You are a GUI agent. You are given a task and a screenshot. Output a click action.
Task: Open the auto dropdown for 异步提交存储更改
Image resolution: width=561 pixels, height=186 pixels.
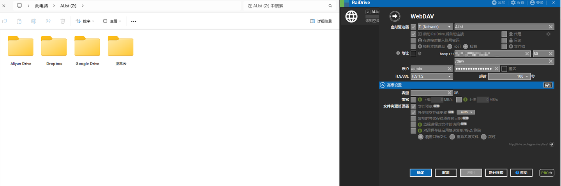[x=466, y=112]
